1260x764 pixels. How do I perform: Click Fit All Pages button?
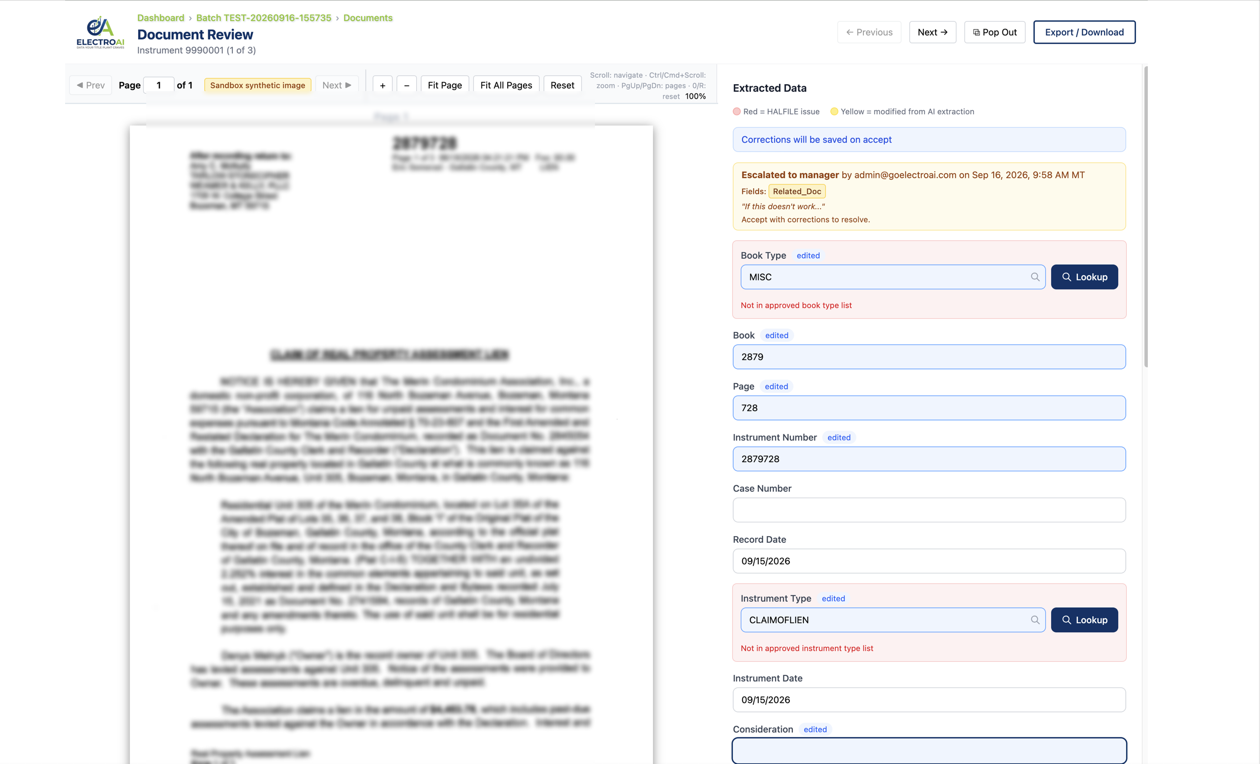click(x=506, y=85)
